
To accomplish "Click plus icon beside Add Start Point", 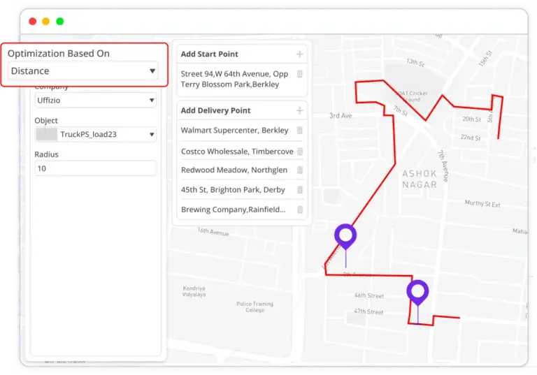I will (299, 54).
